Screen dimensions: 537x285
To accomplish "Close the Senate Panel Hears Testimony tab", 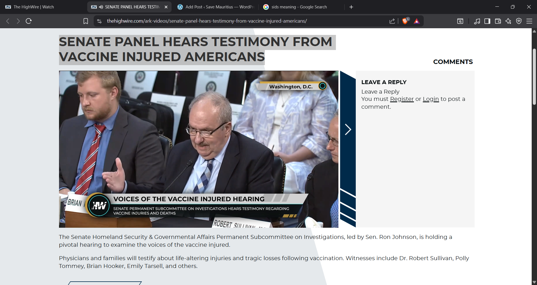I will (x=166, y=7).
